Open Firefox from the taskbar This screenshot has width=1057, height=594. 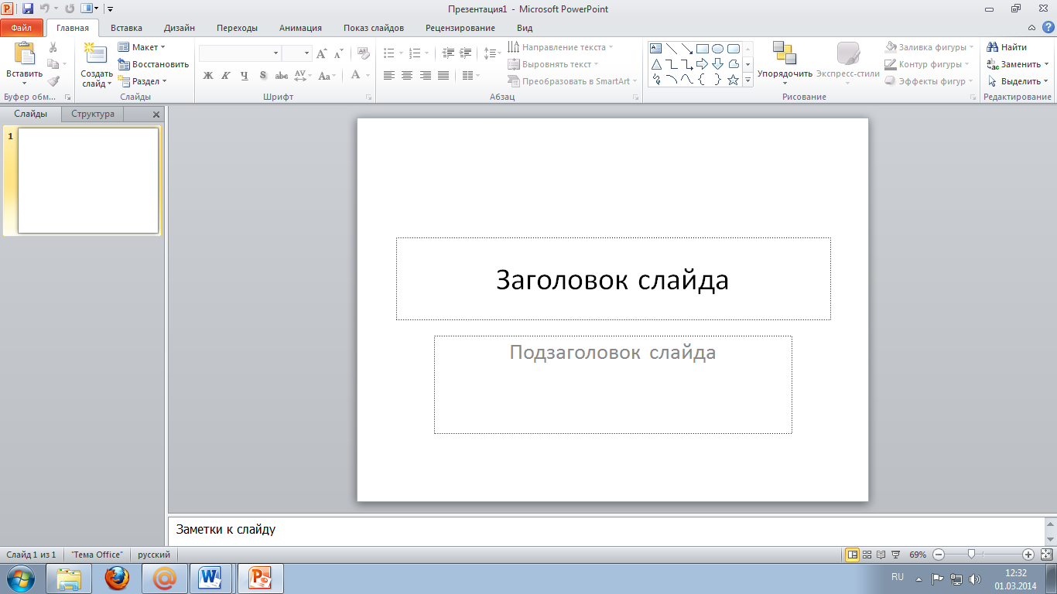[117, 578]
